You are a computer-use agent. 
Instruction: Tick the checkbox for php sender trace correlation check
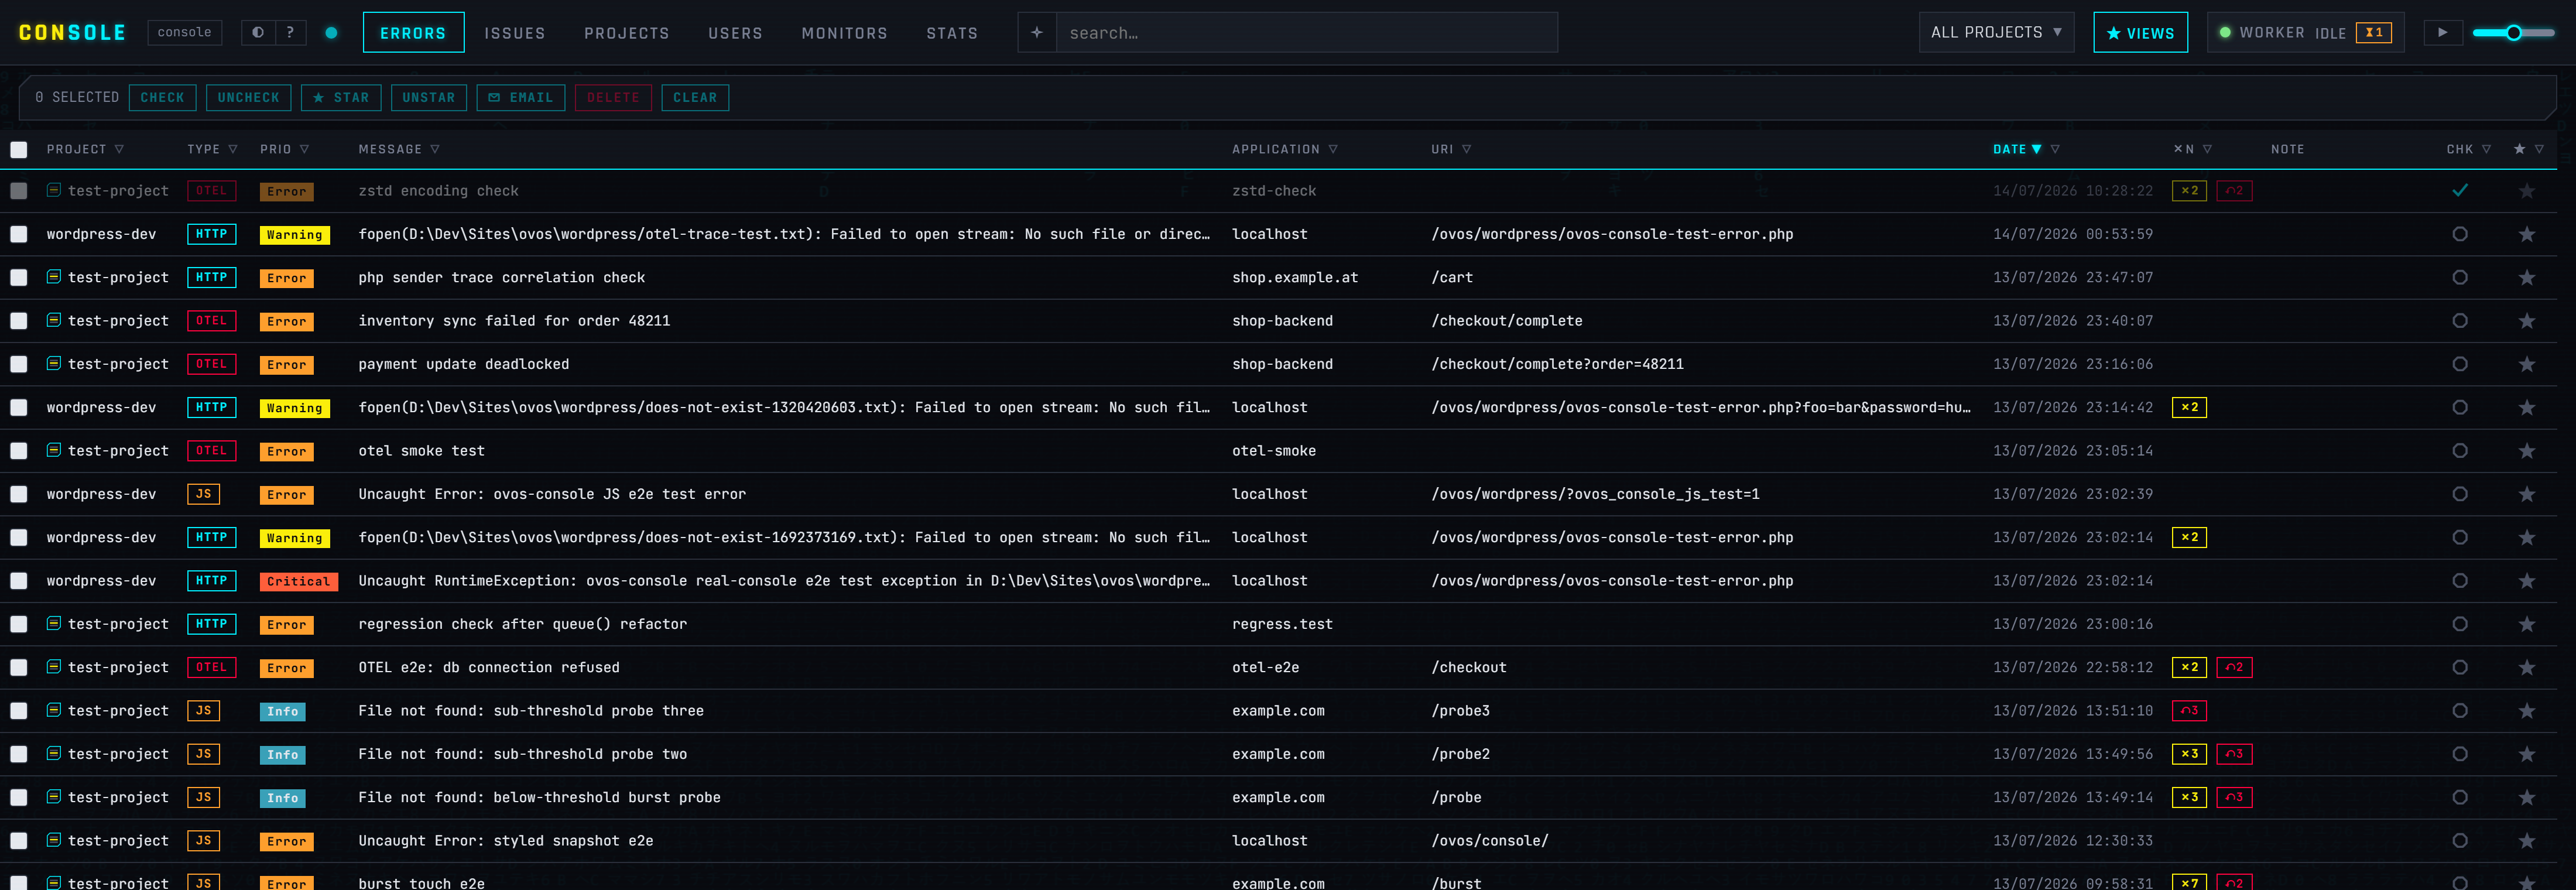coord(19,277)
